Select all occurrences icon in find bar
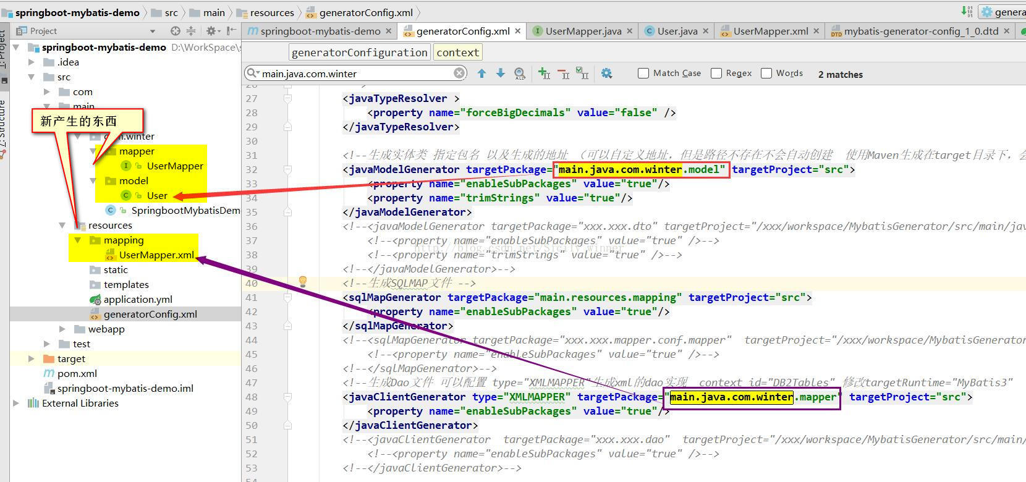The height and width of the screenshot is (482, 1026). point(582,74)
